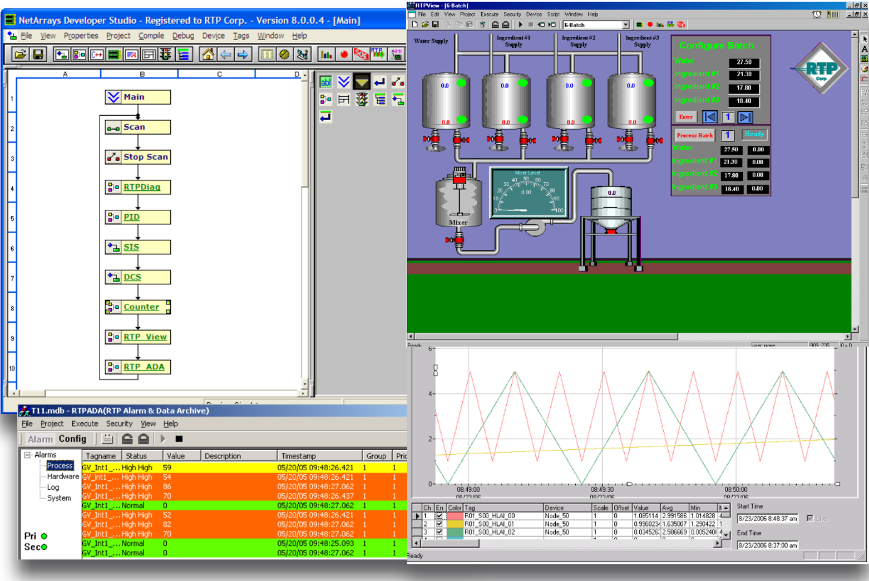This screenshot has width=869, height=581.
Task: Click the C++ module toolbar icon
Action: pos(97,55)
